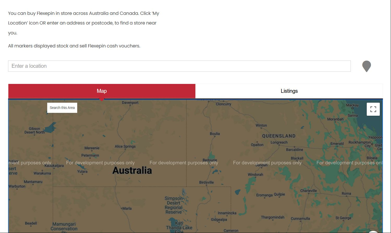Select the Map tab
Viewport: 391px width, 233px height.
tap(102, 91)
